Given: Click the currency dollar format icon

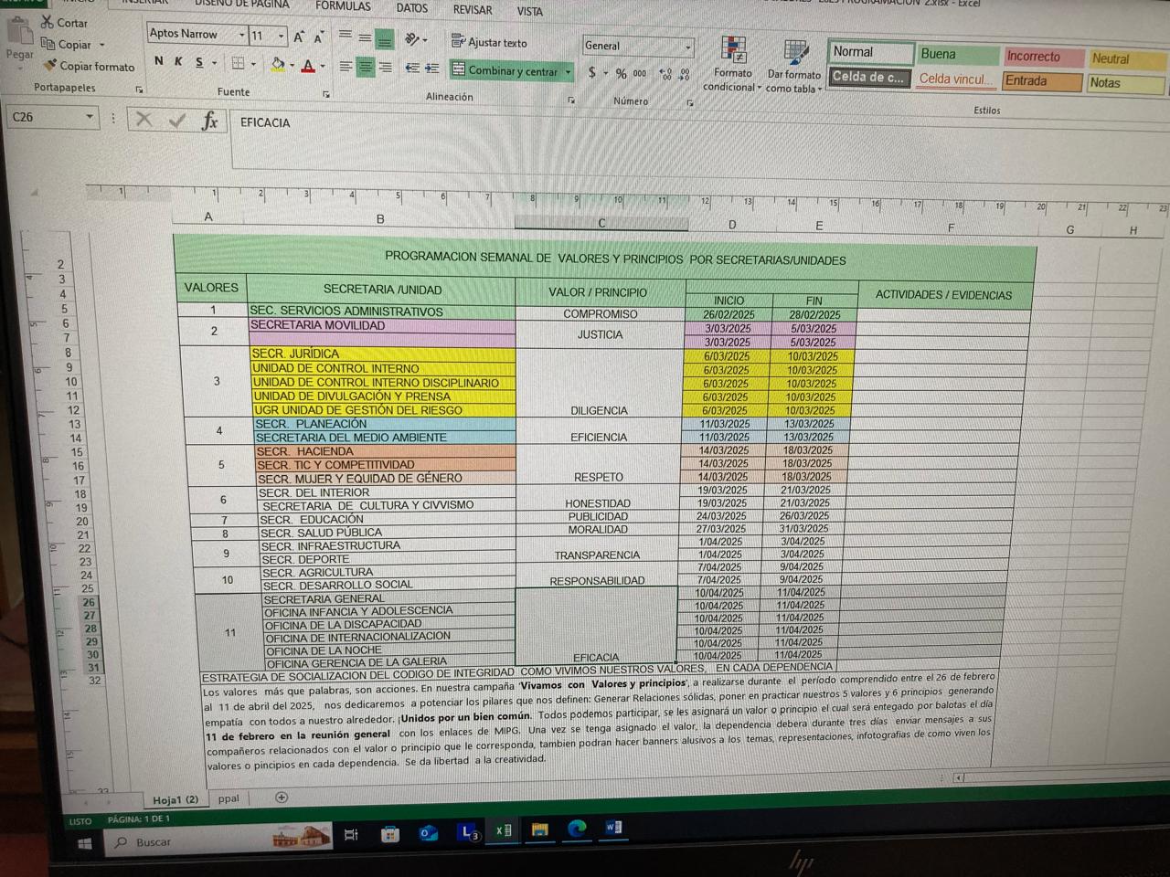Looking at the screenshot, I should [x=592, y=72].
